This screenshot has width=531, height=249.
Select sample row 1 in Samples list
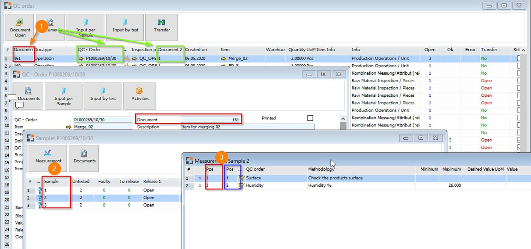coord(55,190)
